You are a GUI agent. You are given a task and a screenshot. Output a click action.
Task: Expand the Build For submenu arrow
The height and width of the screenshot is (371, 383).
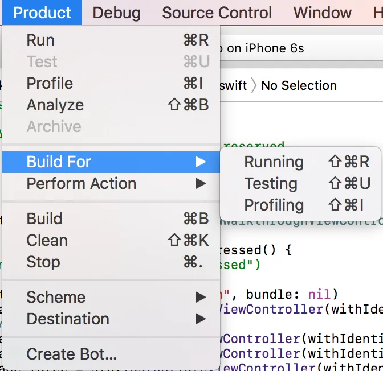coord(201,162)
